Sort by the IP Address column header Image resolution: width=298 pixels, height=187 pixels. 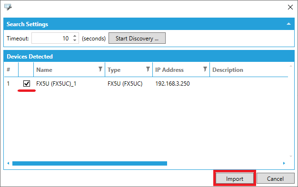(x=169, y=70)
